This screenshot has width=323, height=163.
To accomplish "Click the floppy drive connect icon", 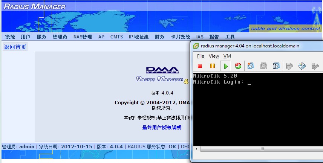I will click(x=289, y=66).
